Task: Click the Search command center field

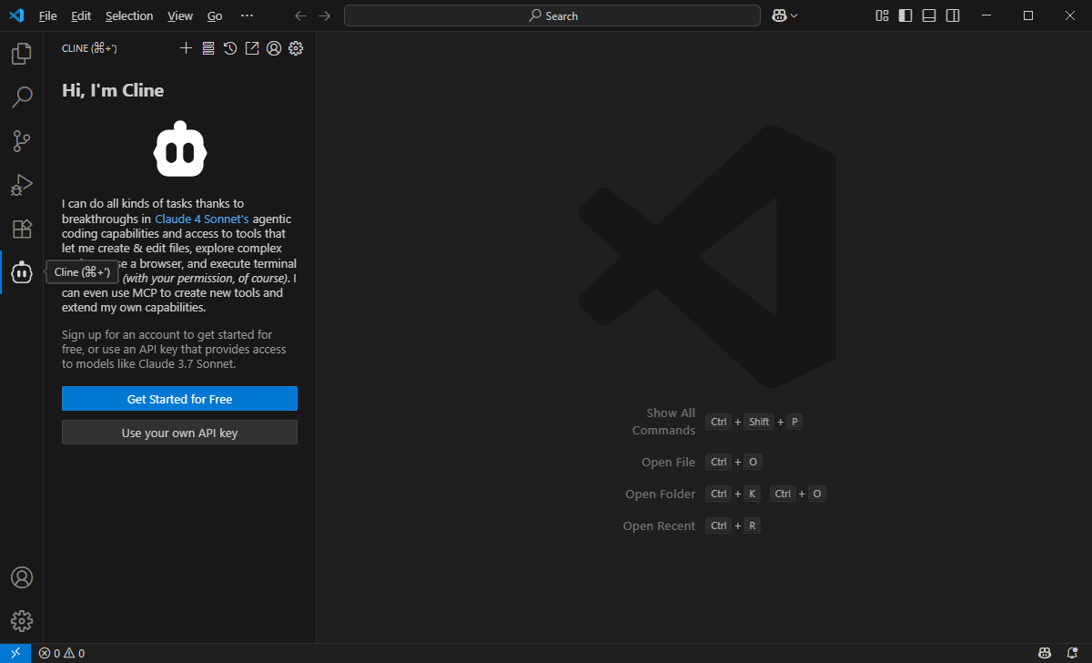Action: tap(552, 15)
